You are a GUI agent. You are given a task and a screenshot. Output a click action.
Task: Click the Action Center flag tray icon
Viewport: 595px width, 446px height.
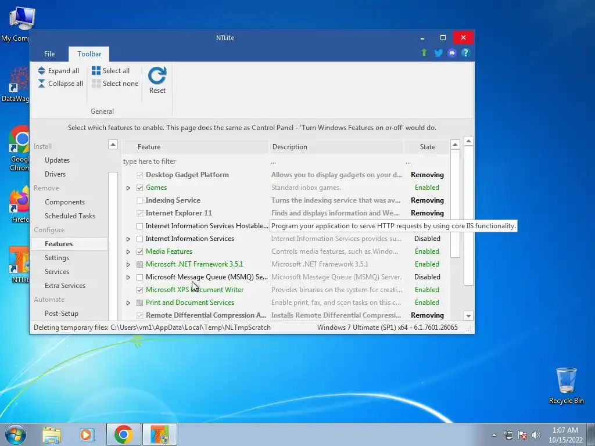[x=522, y=435]
